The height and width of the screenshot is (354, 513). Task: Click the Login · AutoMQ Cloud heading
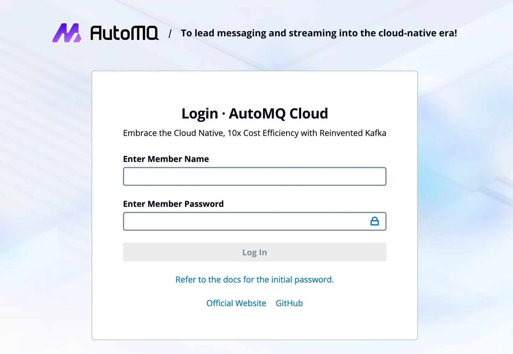[254, 113]
